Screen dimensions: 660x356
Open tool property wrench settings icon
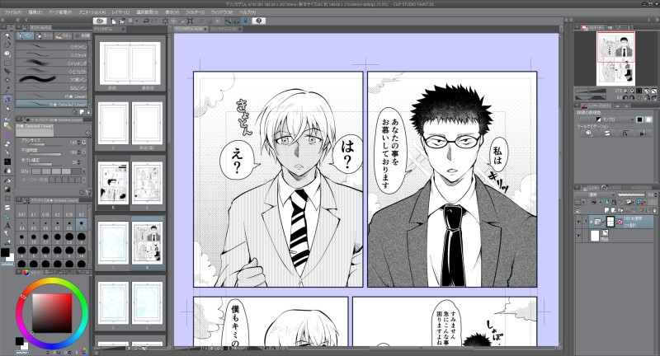pyautogui.click(x=88, y=192)
